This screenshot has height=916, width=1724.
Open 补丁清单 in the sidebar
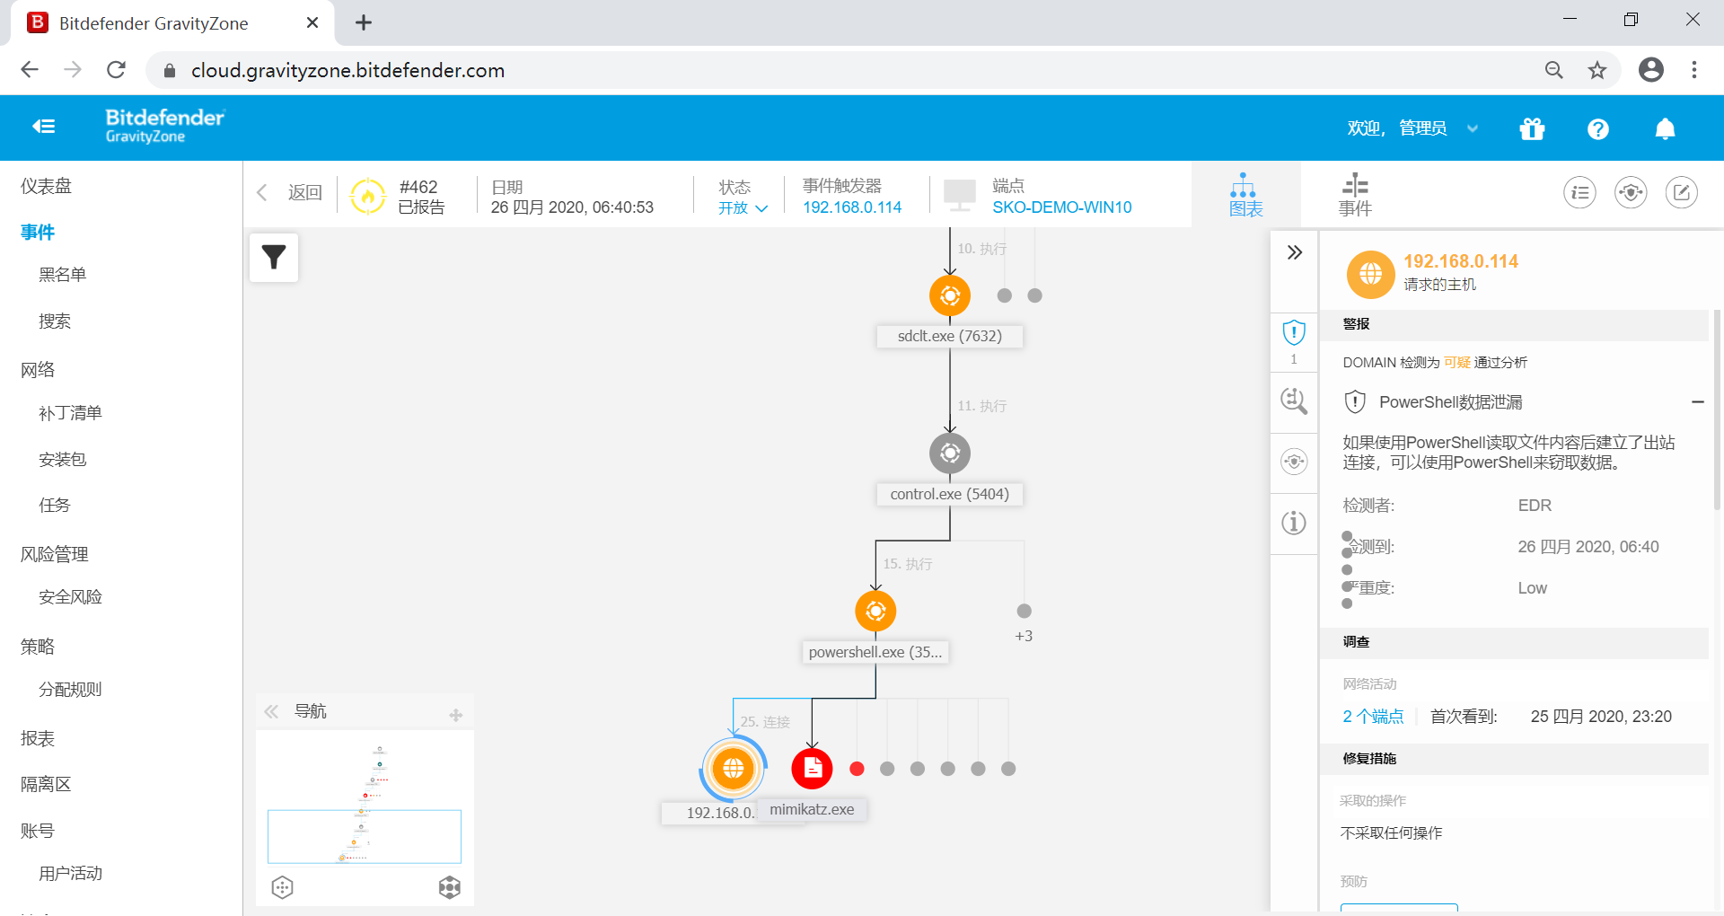point(70,413)
